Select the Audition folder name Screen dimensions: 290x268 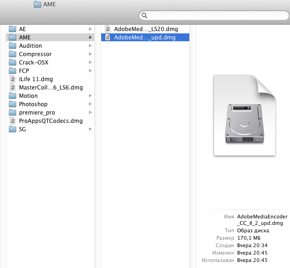coord(31,45)
